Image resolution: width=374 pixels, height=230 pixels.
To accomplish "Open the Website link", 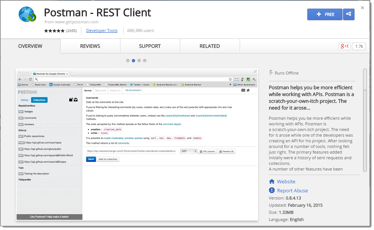I will (286, 181).
